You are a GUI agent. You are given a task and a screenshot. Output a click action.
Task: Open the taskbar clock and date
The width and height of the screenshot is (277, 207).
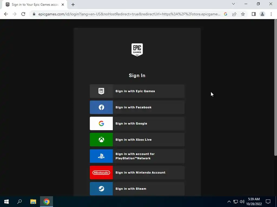pyautogui.click(x=254, y=202)
